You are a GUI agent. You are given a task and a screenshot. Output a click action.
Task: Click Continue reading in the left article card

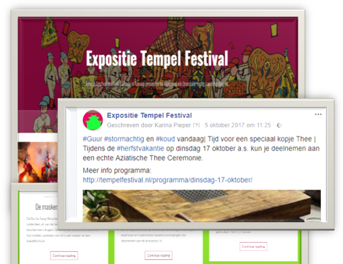[64, 255]
